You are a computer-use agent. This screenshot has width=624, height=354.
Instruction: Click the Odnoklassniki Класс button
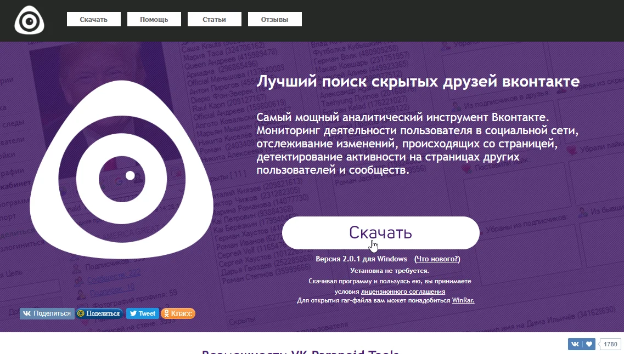(x=178, y=313)
